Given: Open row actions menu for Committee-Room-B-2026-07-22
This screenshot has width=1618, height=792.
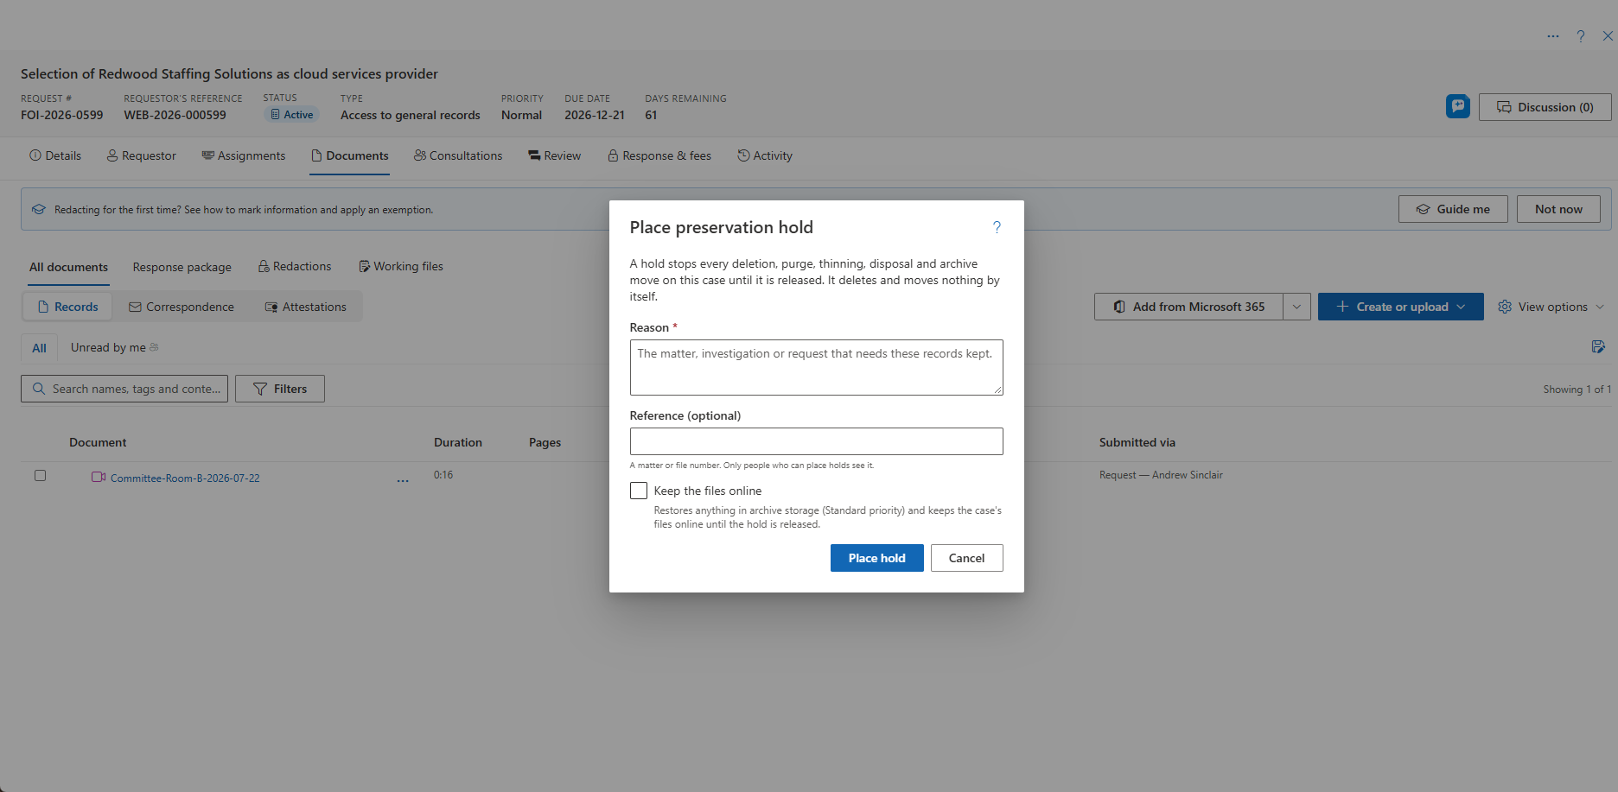Looking at the screenshot, I should click(403, 479).
